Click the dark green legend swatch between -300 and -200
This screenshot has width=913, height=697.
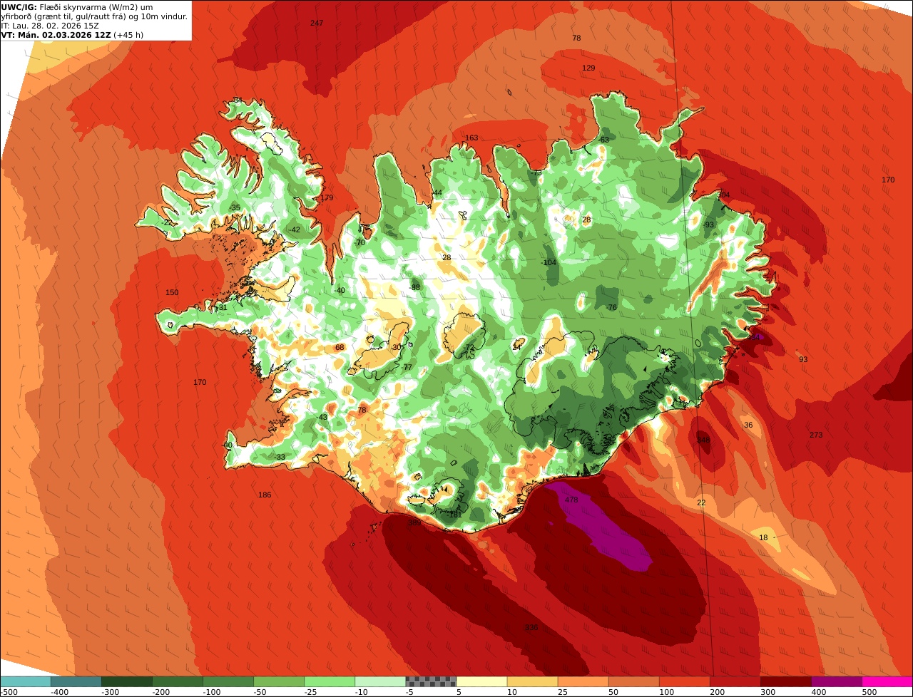127,681
